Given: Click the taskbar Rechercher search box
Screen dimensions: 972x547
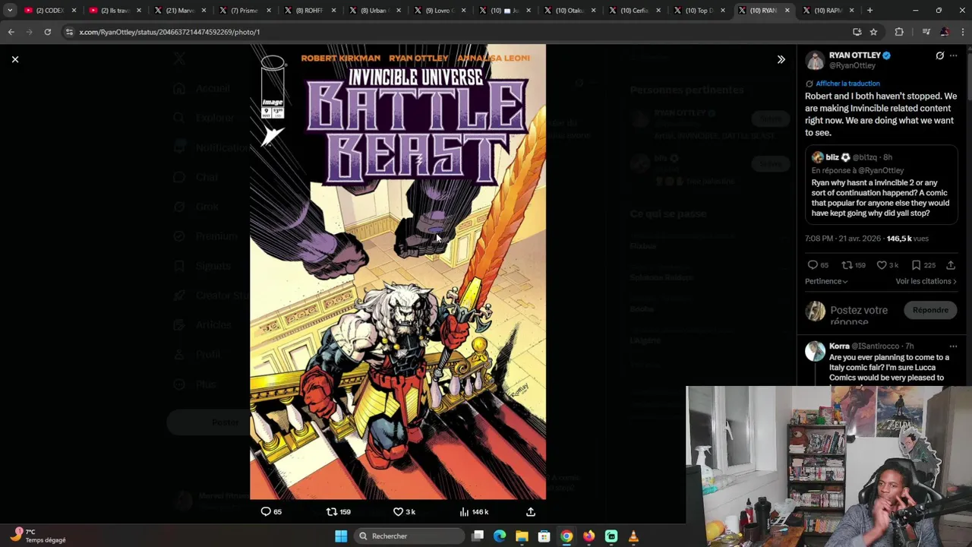Looking at the screenshot, I should click(410, 536).
